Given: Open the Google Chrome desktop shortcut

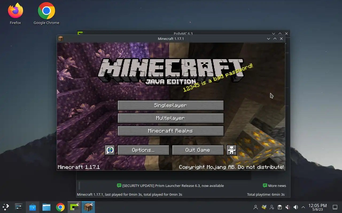Looking at the screenshot, I should [x=46, y=14].
